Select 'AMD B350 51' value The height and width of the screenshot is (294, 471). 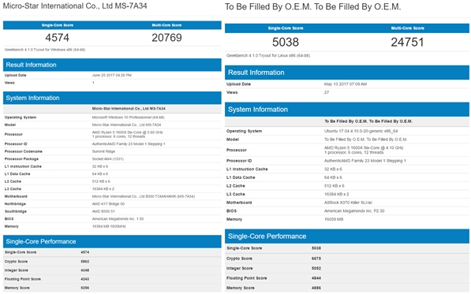click(x=103, y=211)
